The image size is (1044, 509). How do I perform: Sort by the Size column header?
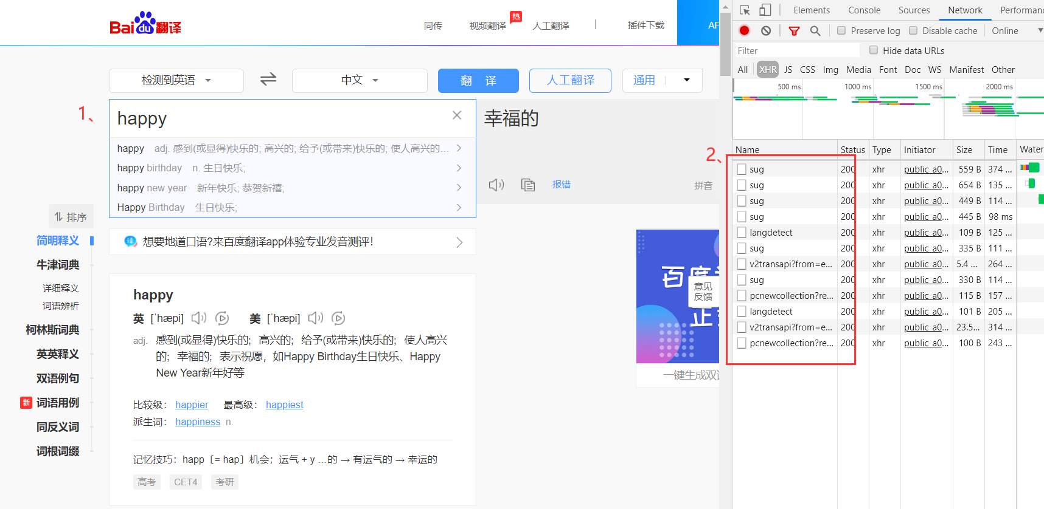pyautogui.click(x=967, y=149)
